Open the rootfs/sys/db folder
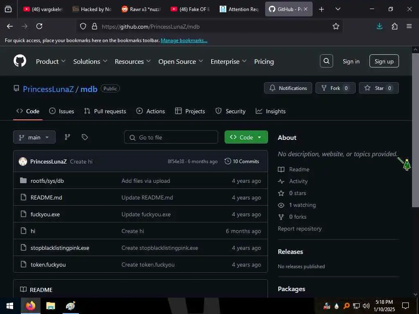The height and width of the screenshot is (314, 419). (47, 181)
